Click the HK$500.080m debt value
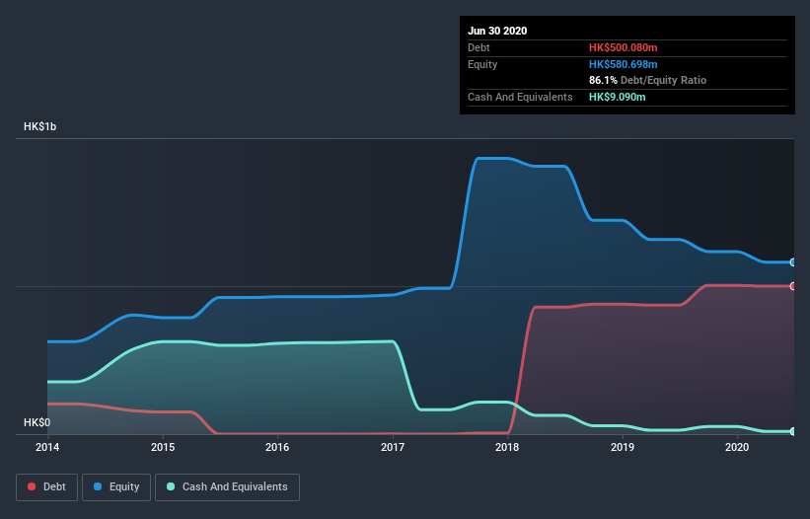 tap(623, 47)
